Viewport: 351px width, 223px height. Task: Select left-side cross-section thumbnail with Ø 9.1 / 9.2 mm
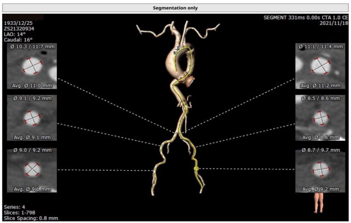(x=32, y=117)
